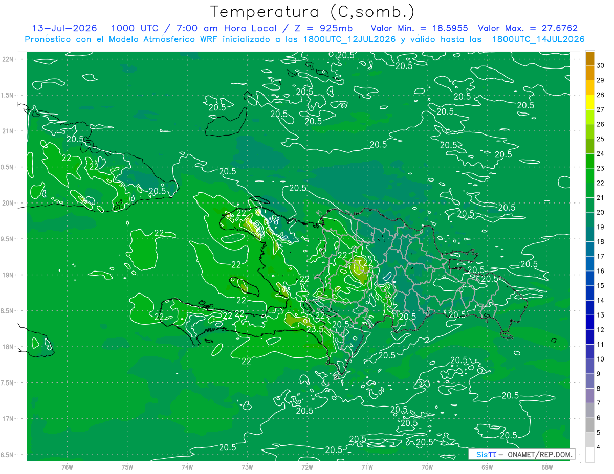Screen dimensions: 614x474
Task: Click the "75W" longitude axis label
Action: (127, 467)
